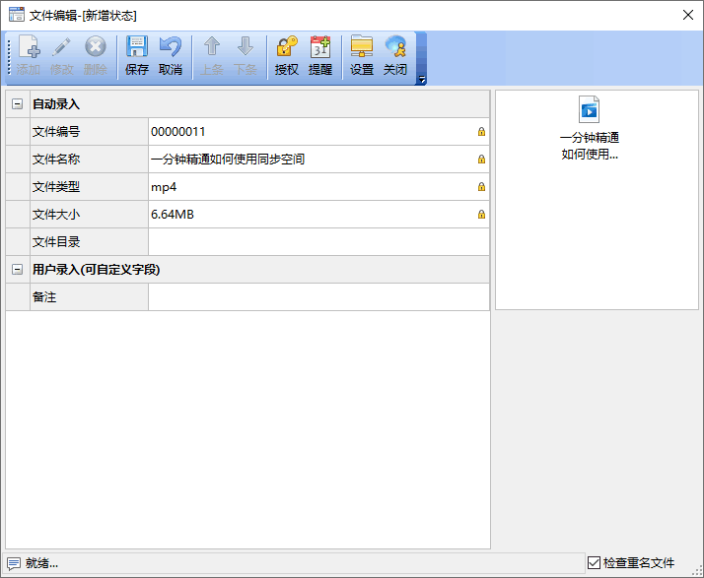
Task: Toggle the 检查重名文件 checkbox
Action: [594, 563]
